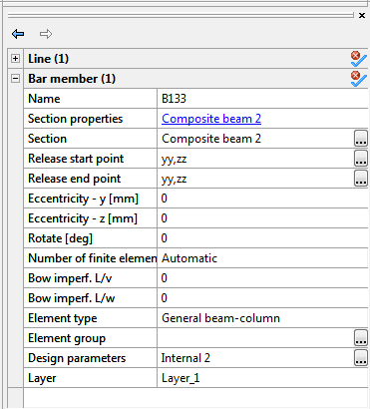Edit the Rotate [deg] value
370x409 pixels.
262,238
